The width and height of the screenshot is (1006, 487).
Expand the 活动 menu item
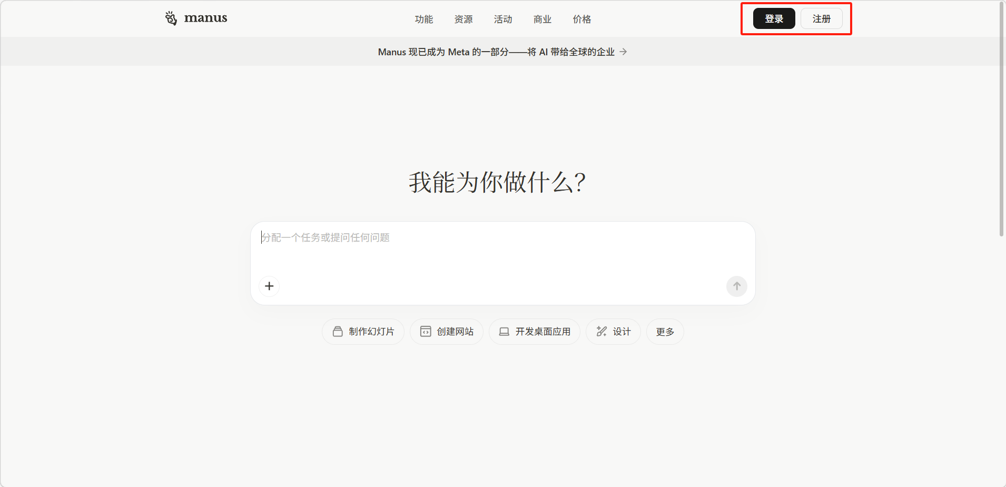tap(502, 19)
